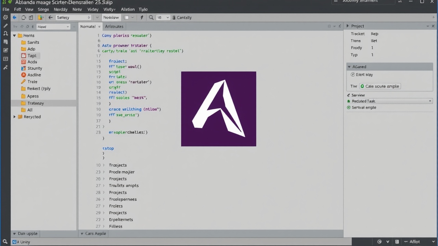Click the Staunty blue icon
The width and height of the screenshot is (438, 246).
(24, 68)
